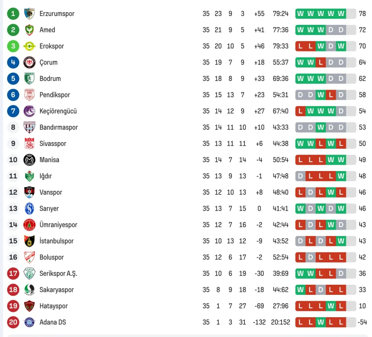The width and height of the screenshot is (372, 337).
Task: Click the Hatayspor team crest
Action: [x=29, y=306]
